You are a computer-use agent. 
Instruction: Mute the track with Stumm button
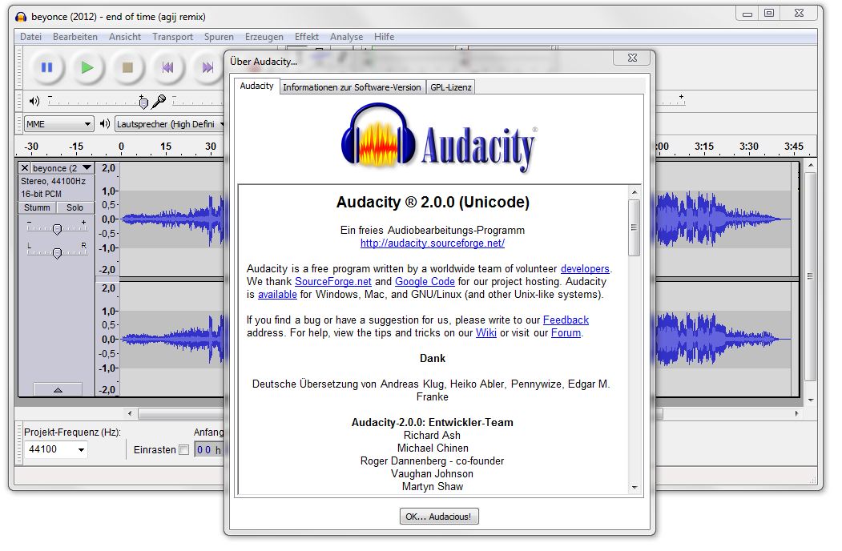pyautogui.click(x=37, y=207)
